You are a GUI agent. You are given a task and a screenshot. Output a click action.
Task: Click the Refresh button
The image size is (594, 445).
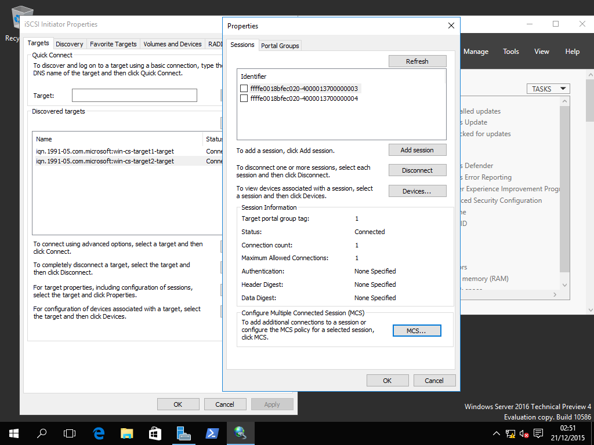point(417,61)
